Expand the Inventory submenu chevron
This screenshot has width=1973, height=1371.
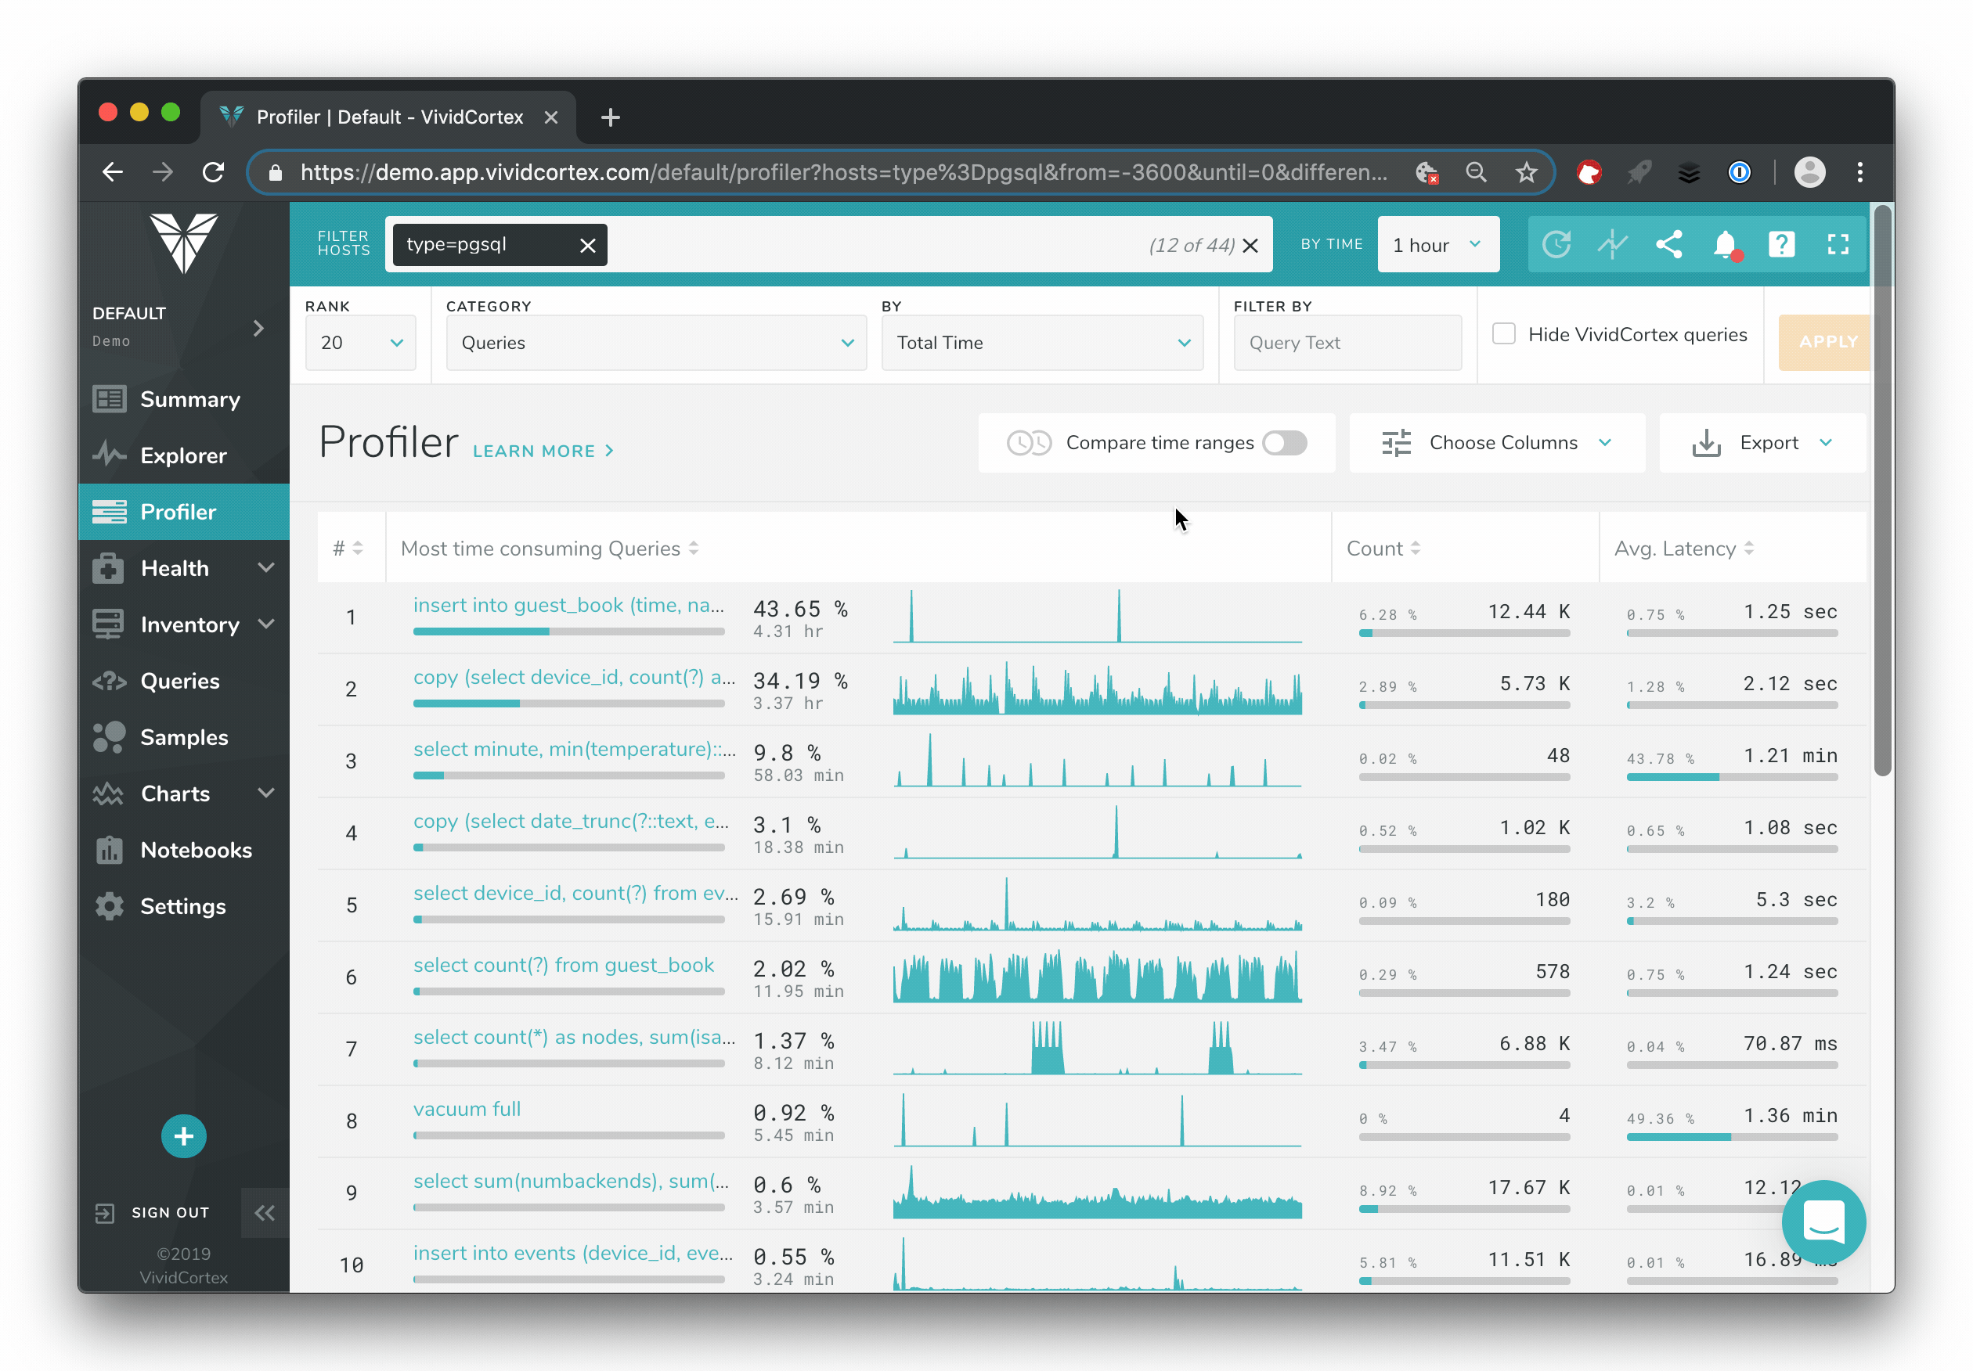coord(266,624)
